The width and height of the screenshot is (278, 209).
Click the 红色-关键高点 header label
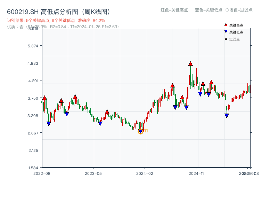(x=174, y=10)
